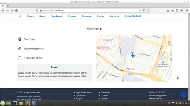190x106 pixels.
Task: Open Firefox account icon
Action: pos(181,11)
